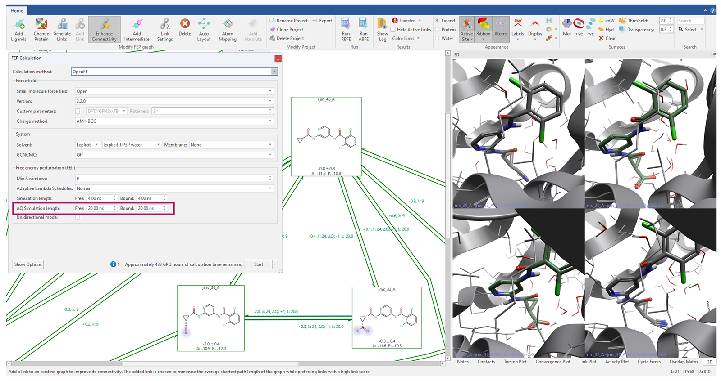Check the Hide Active Links box
721x381 pixels.
[393, 30]
